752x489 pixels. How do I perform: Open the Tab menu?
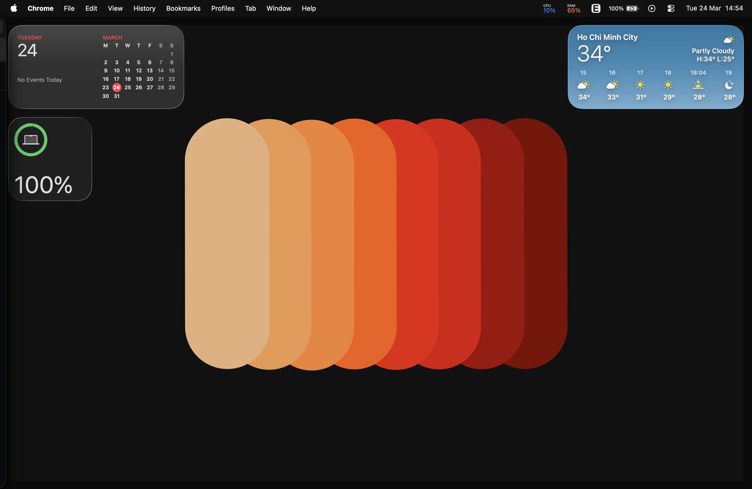coord(251,8)
